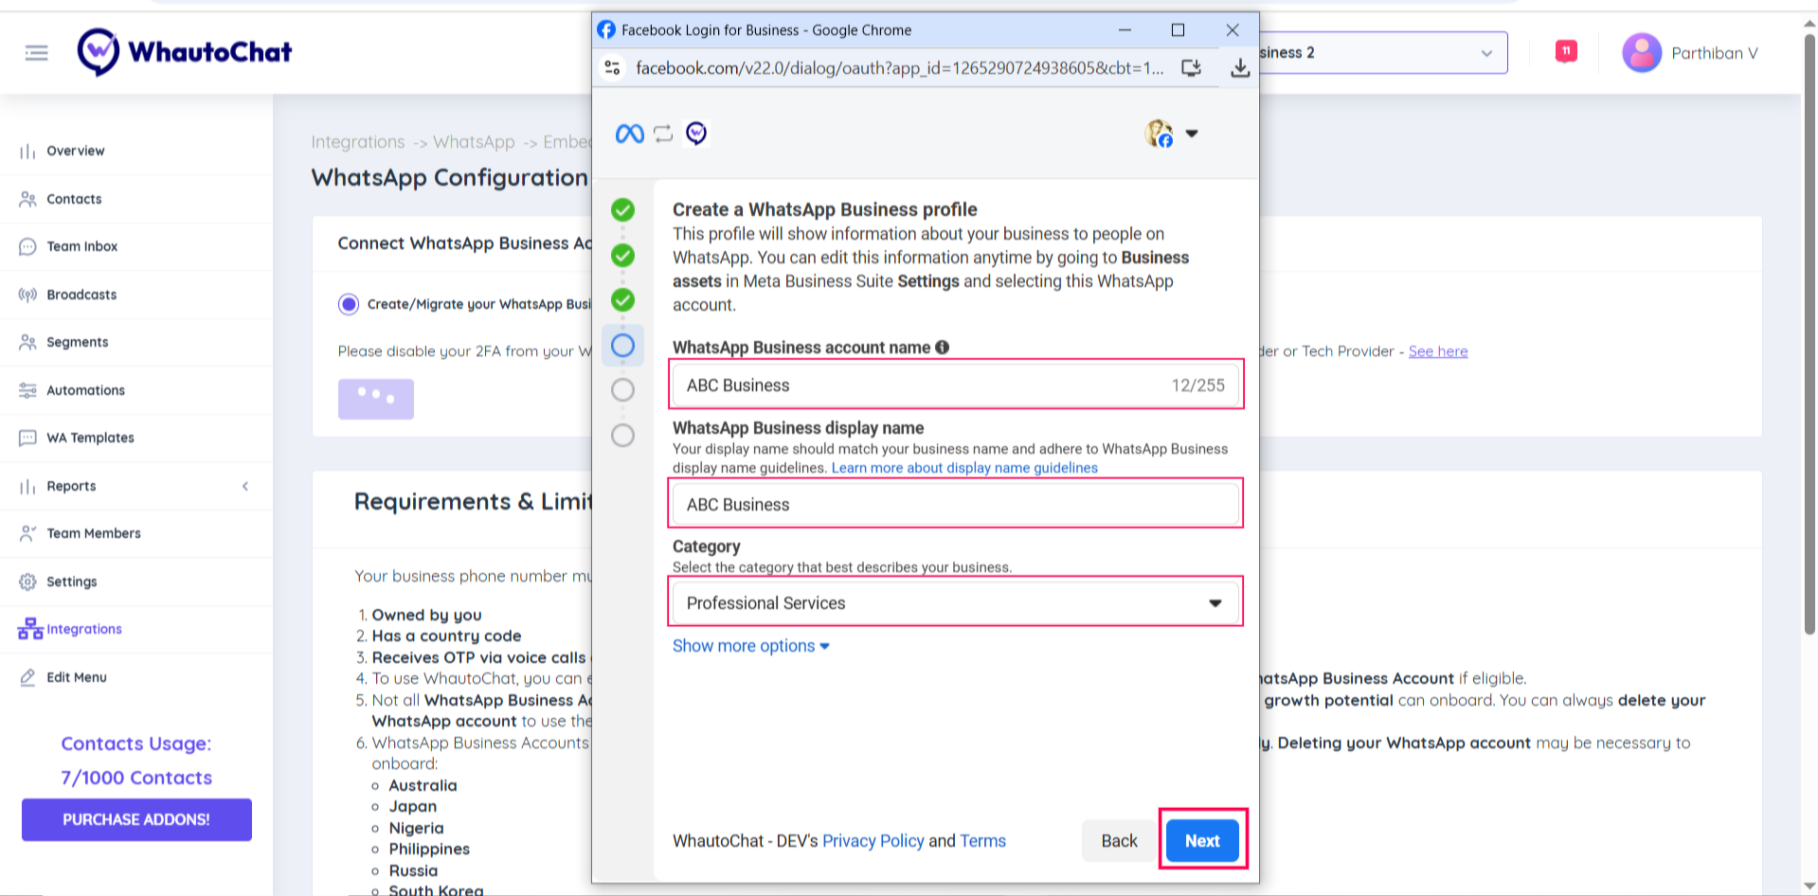Click the first completed step checkmark
Image resolution: width=1818 pixels, height=896 pixels.
pos(622,210)
